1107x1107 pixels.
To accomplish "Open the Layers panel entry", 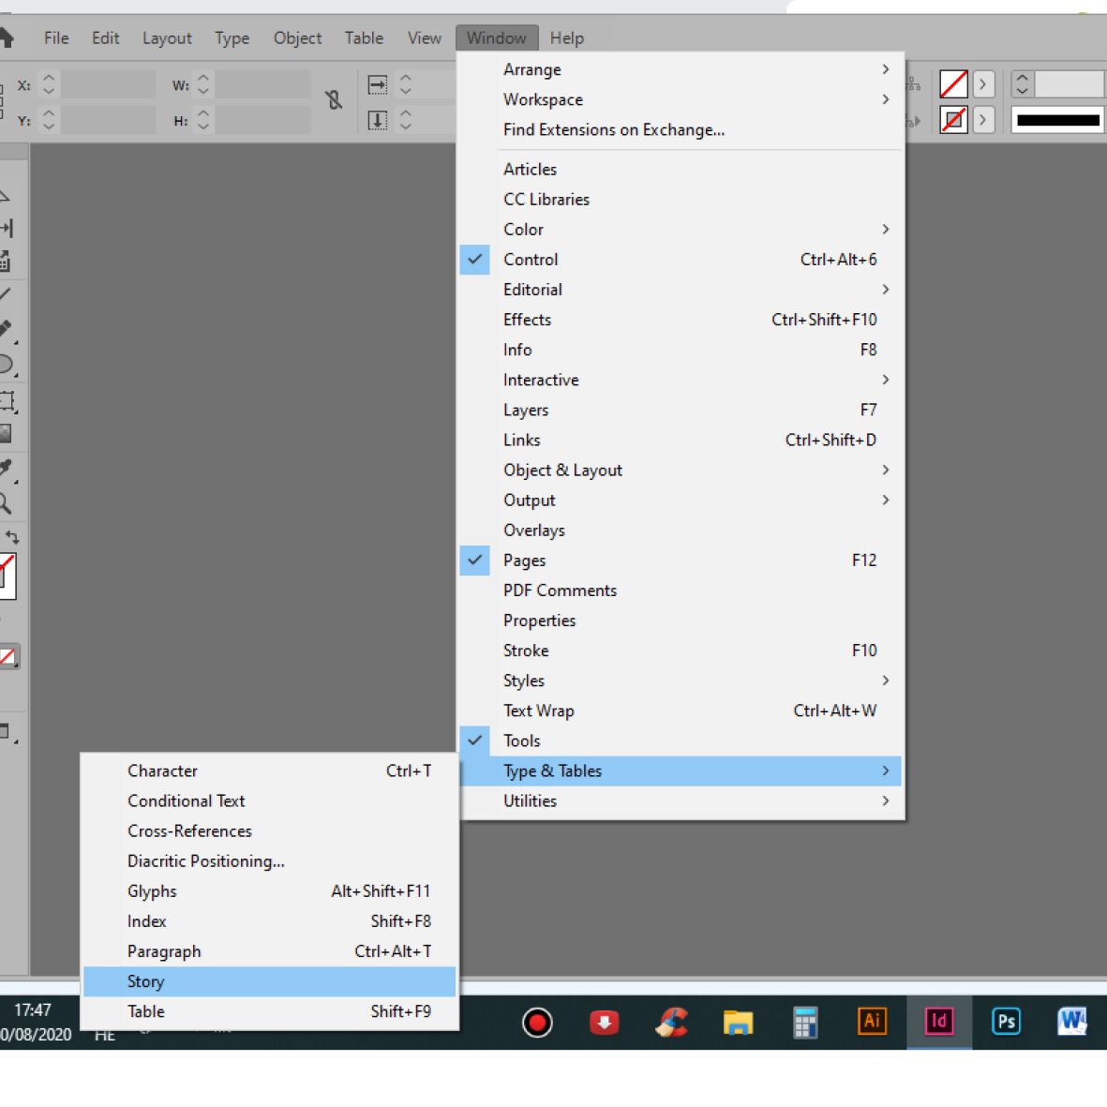I will pos(681,411).
